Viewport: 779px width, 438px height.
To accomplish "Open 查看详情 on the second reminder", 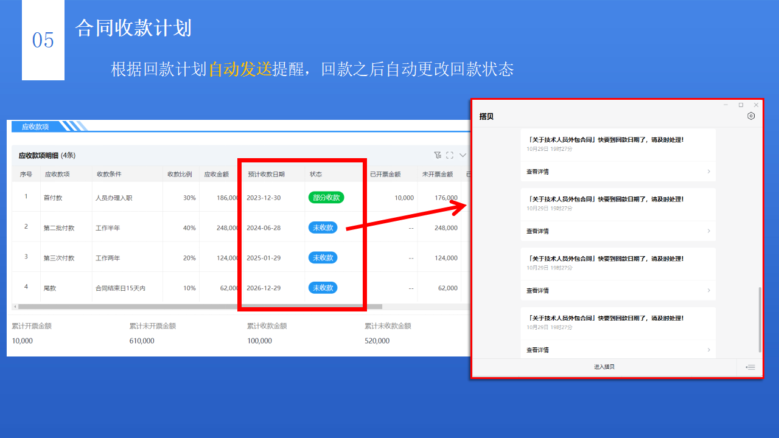I will [538, 231].
